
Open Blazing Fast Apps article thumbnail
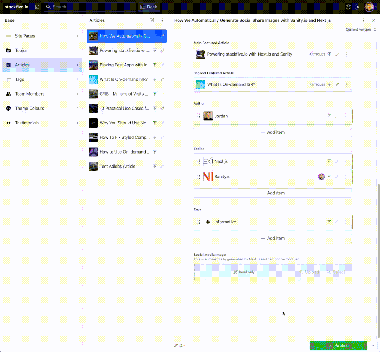click(x=93, y=65)
